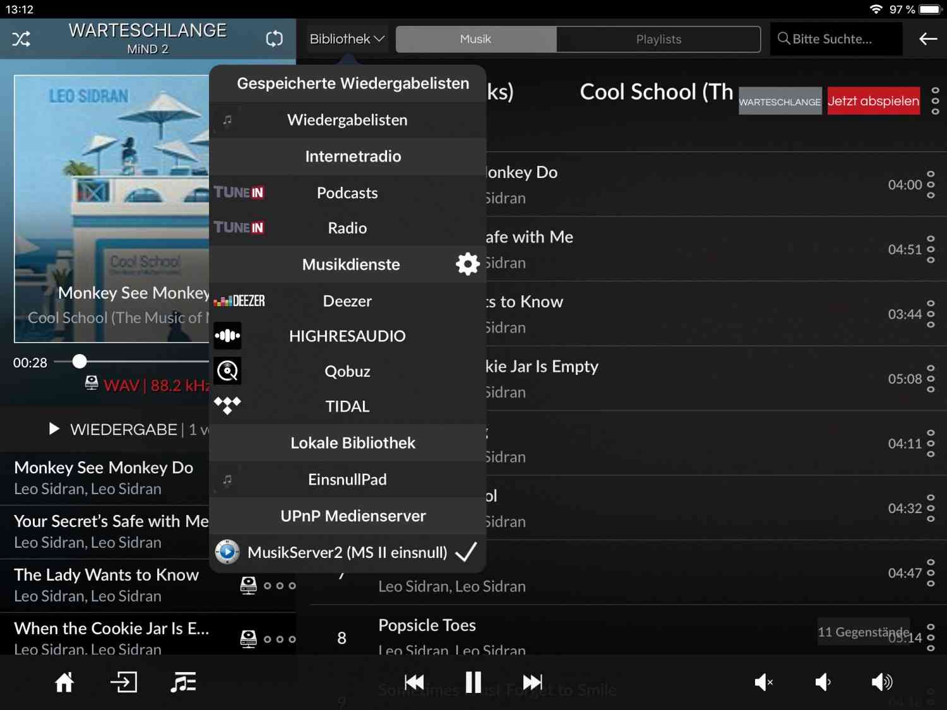Open options for the 04:32 track

[931, 508]
